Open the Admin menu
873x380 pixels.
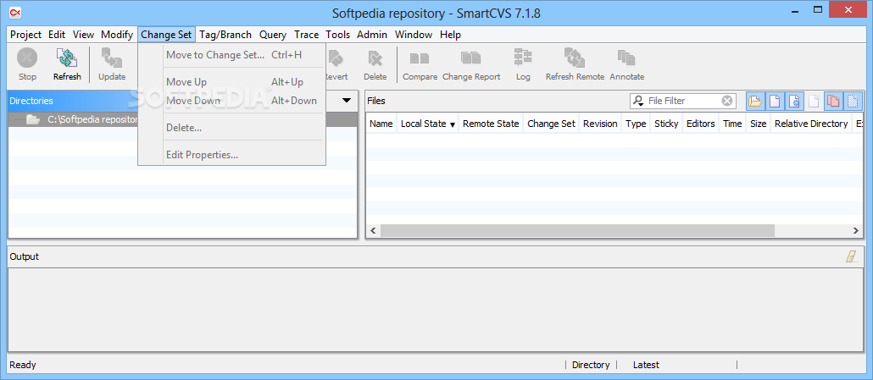pos(372,35)
